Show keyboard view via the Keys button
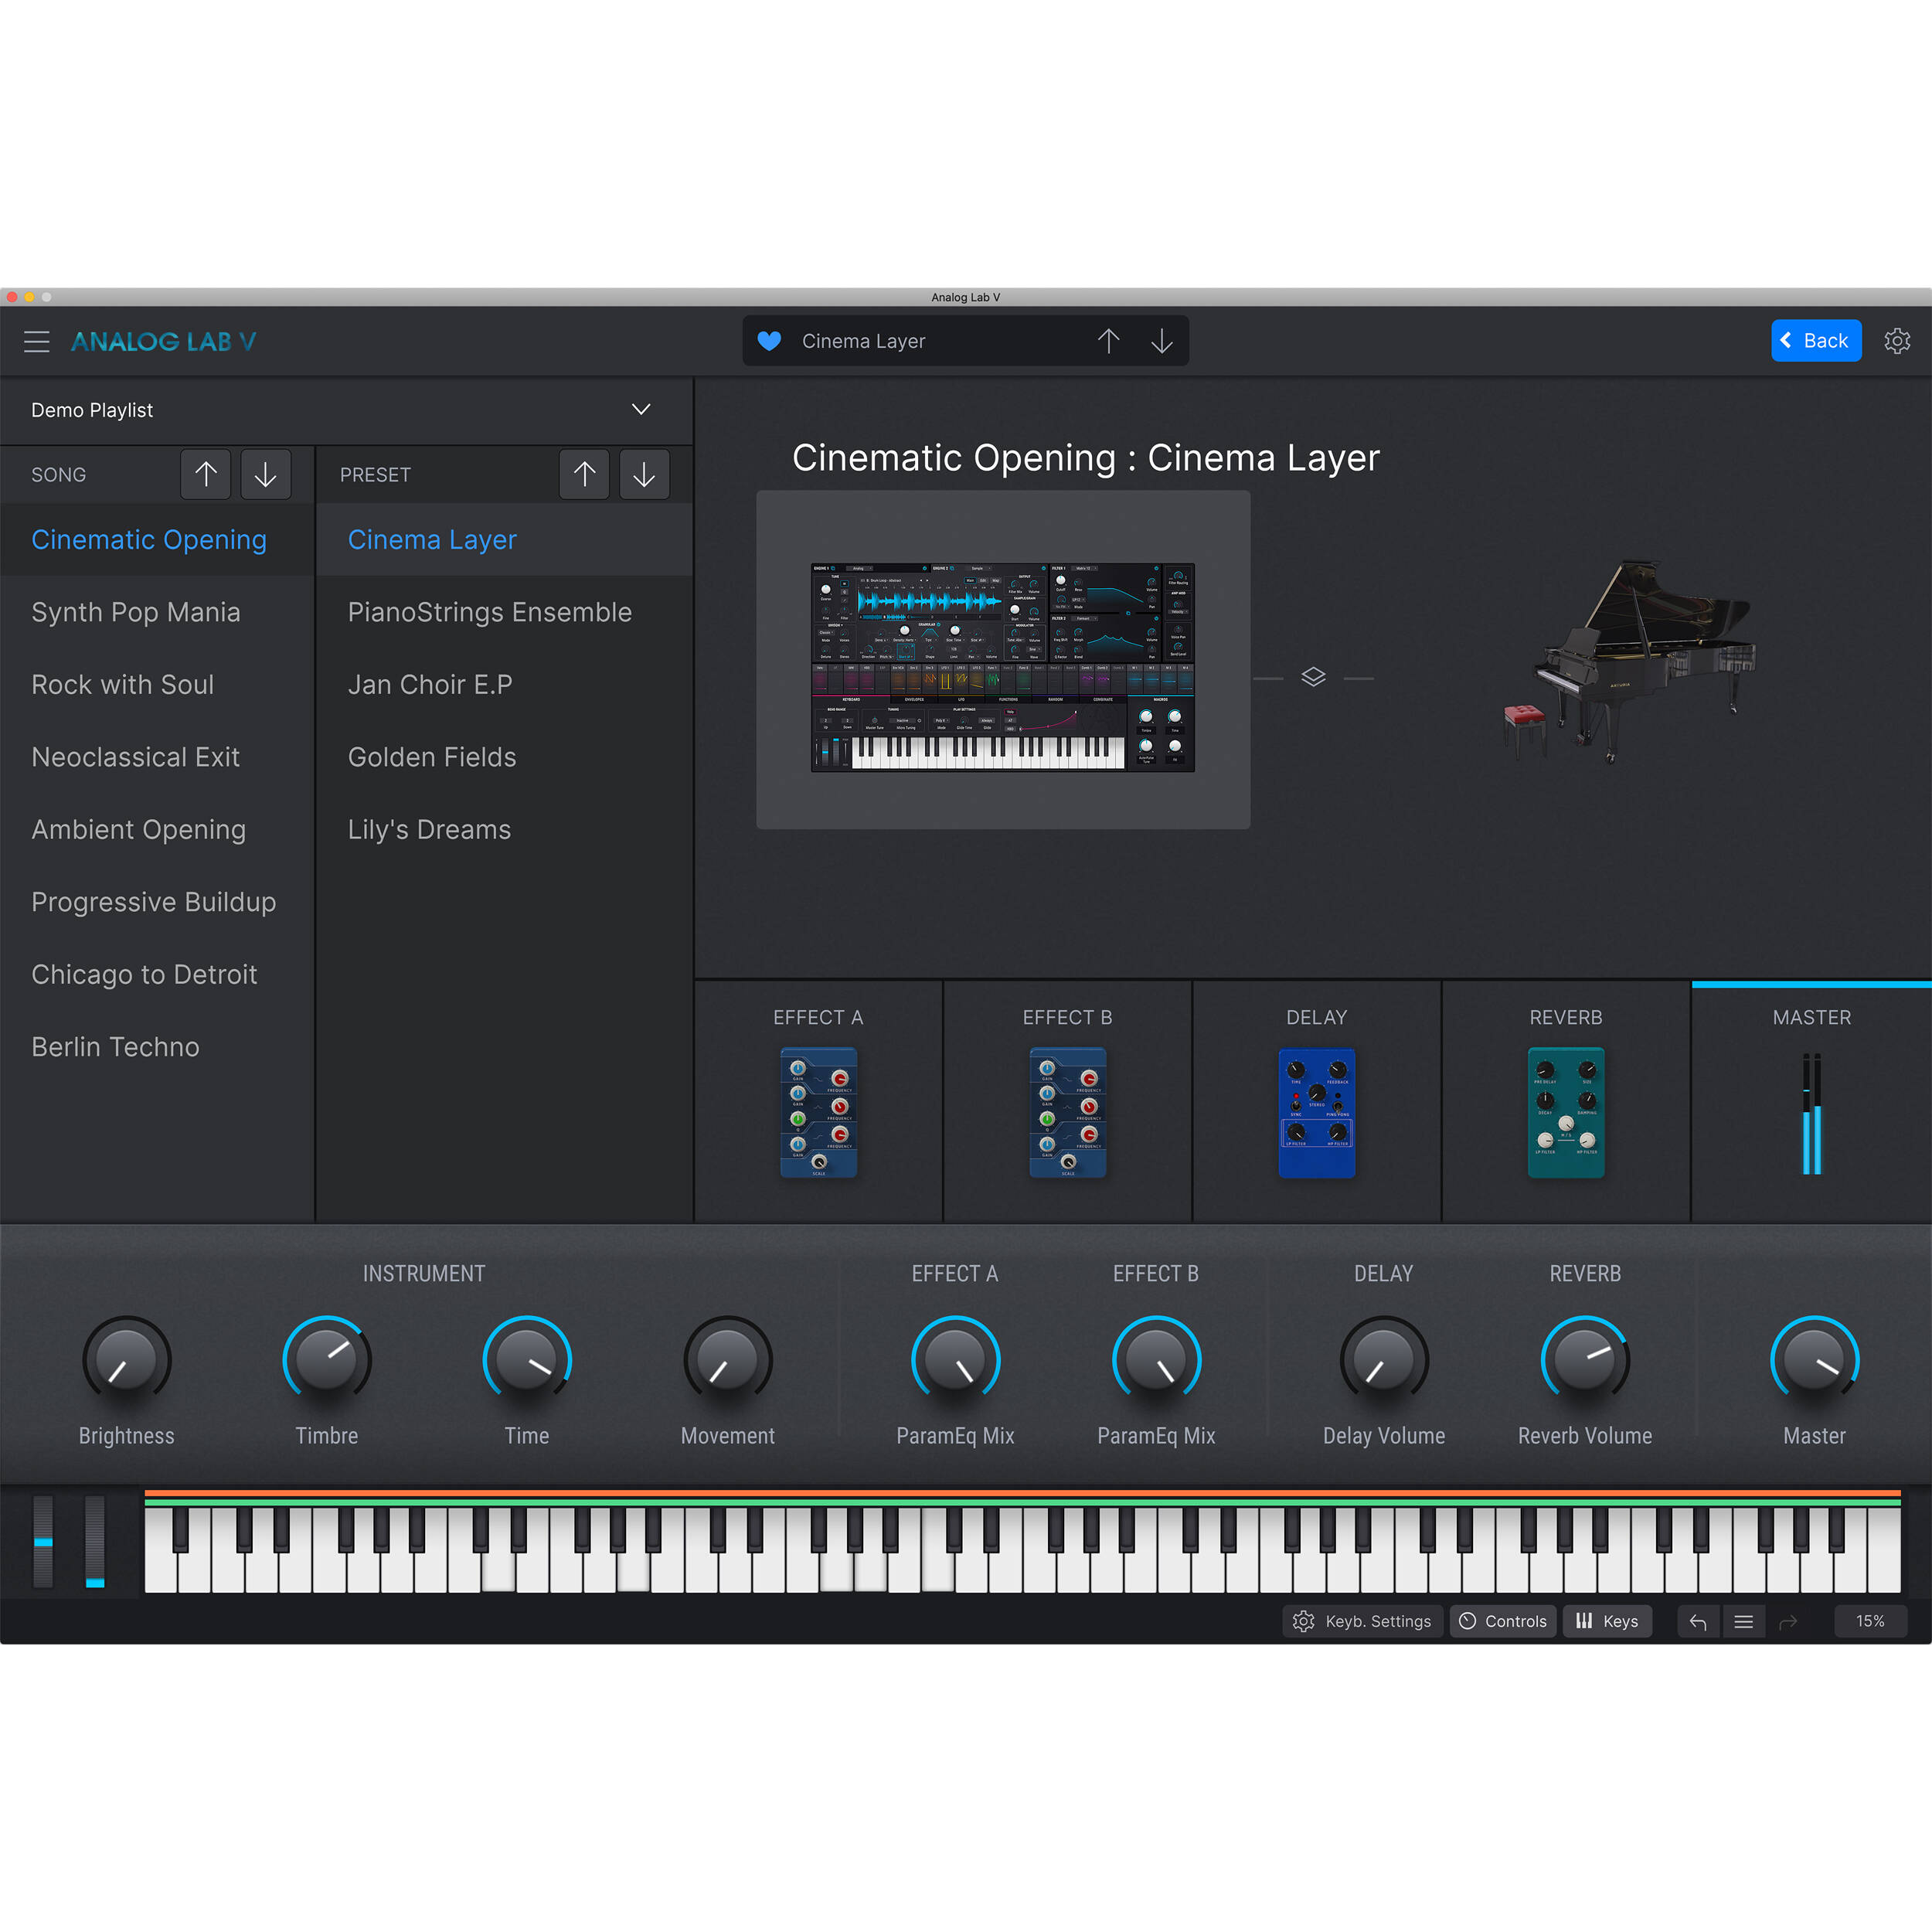Screen dimensions: 1932x1932 1607,1621
